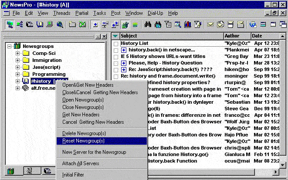The image size is (288, 180).
Task: Click the green square with branching tree icon
Action: tap(20, 24)
